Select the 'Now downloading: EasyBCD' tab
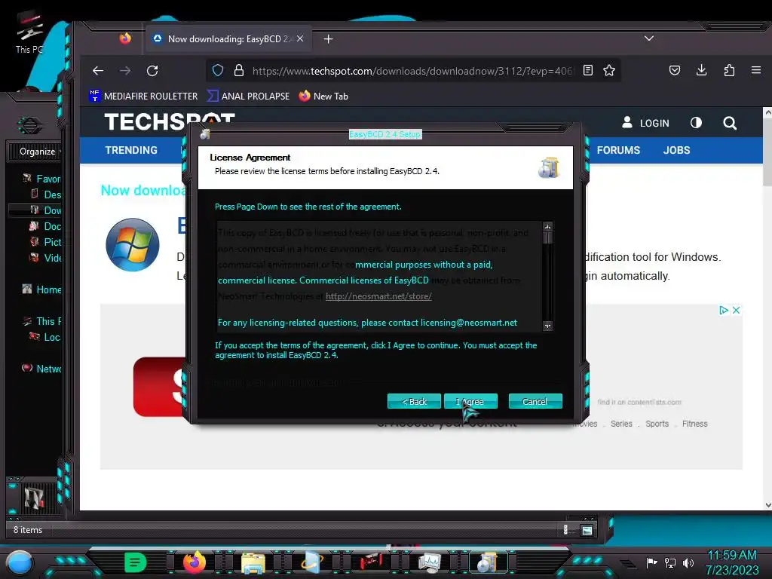This screenshot has height=579, width=772. [x=228, y=39]
